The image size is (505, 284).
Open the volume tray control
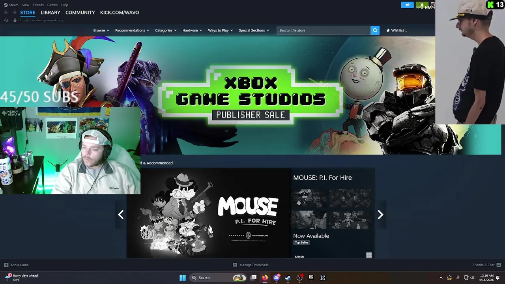(472, 278)
